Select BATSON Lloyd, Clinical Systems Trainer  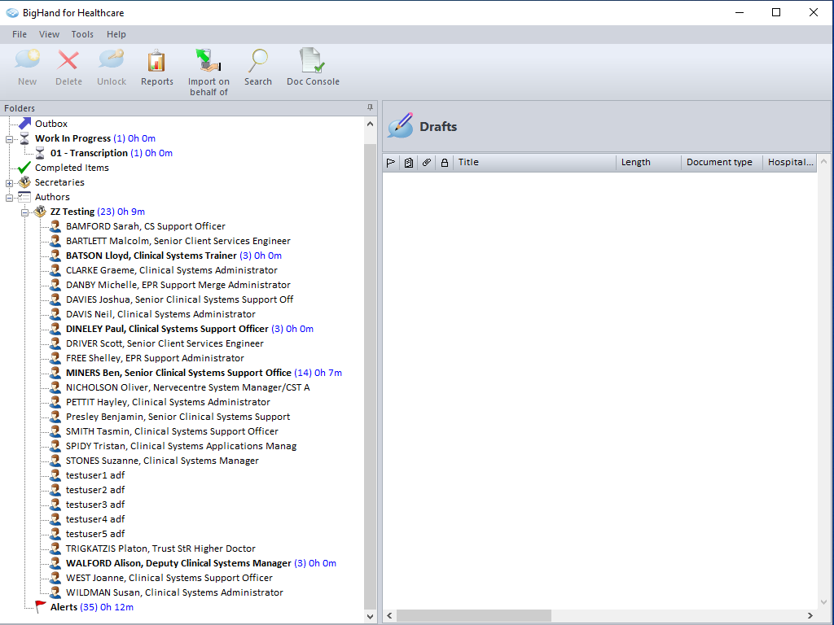pos(173,256)
